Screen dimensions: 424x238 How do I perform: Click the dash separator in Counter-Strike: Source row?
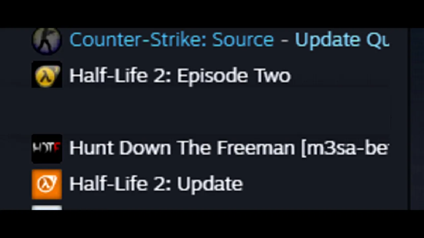(284, 41)
